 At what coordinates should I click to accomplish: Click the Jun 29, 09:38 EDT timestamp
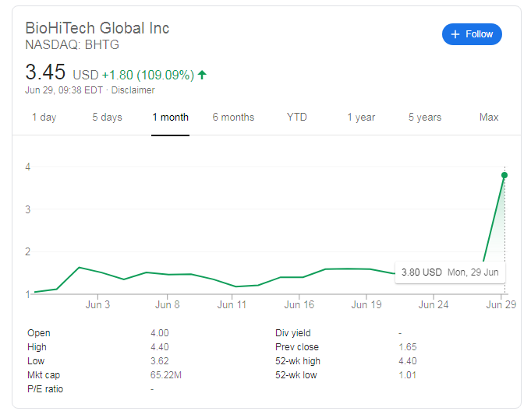64,90
